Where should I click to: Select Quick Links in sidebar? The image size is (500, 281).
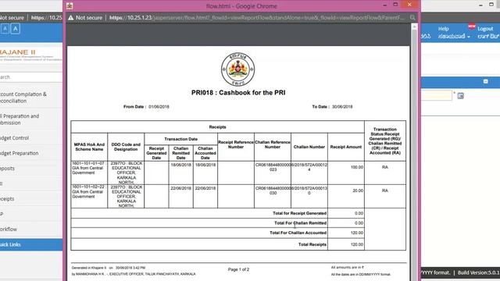tap(31, 244)
